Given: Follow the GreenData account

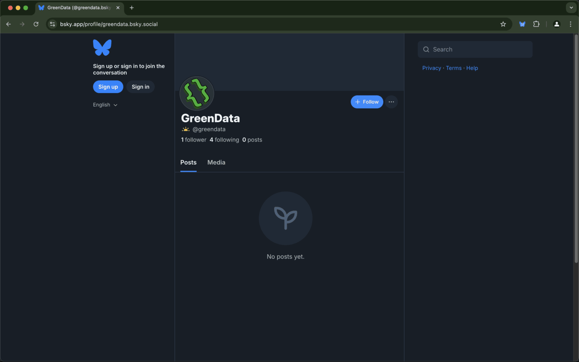Looking at the screenshot, I should pyautogui.click(x=367, y=102).
